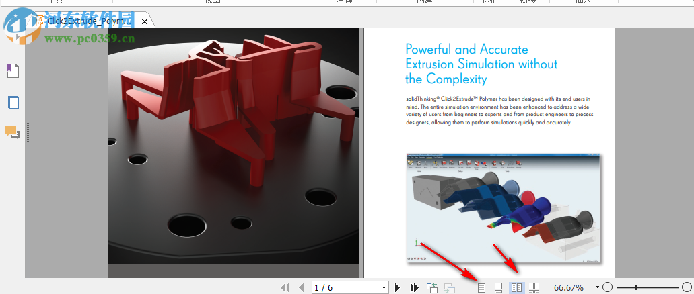Open the zoom percentage dropdown arrow
Image resolution: width=694 pixels, height=294 pixels.
point(597,287)
